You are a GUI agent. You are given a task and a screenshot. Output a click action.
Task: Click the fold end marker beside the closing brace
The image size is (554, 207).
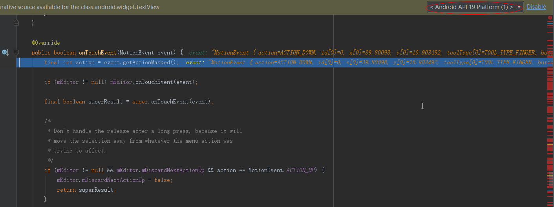[x=16, y=23]
